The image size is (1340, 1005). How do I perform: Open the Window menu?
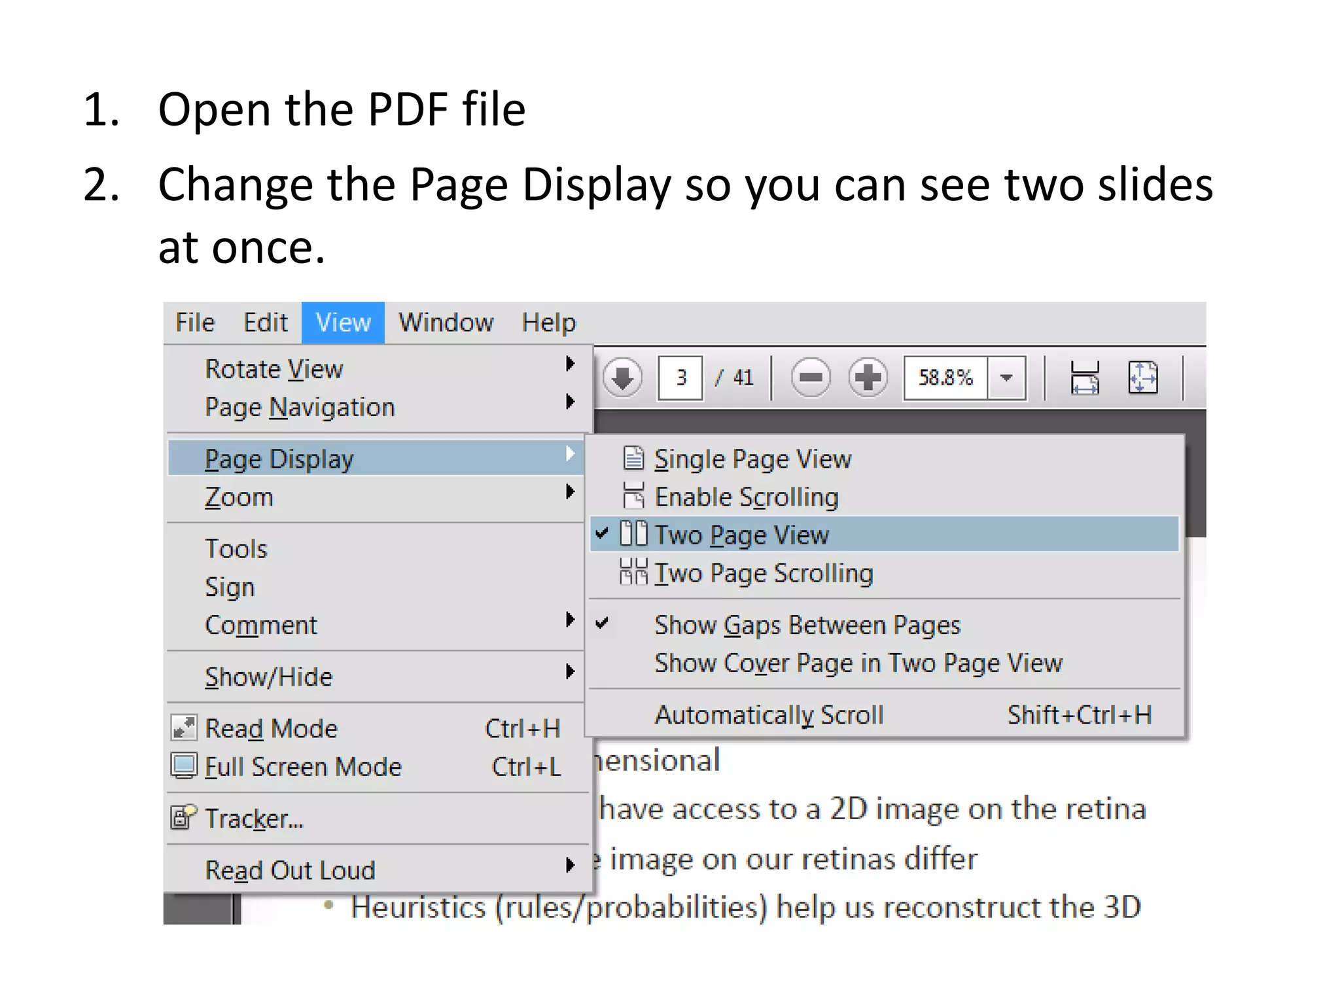[446, 323]
